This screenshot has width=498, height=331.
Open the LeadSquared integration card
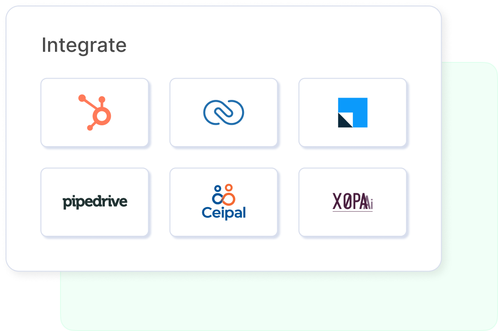[x=352, y=112]
